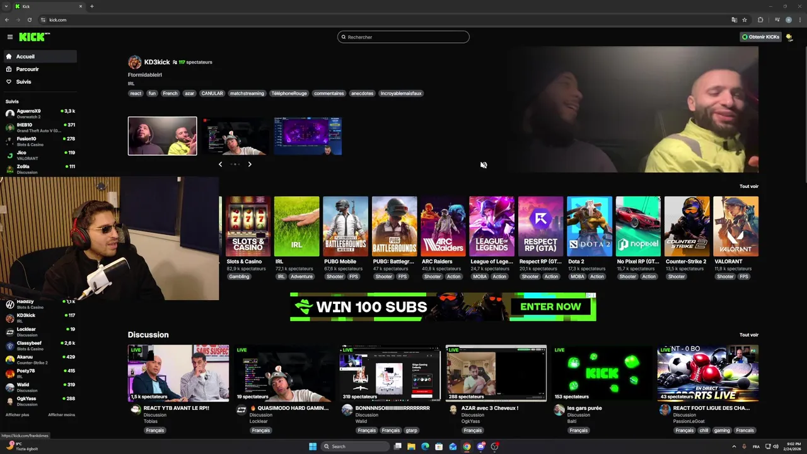Click ENTER NOW on banner ad

point(550,307)
